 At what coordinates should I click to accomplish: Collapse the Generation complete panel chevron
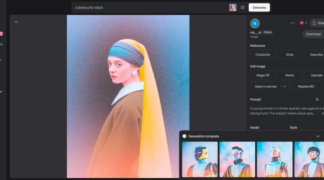[x=318, y=136]
